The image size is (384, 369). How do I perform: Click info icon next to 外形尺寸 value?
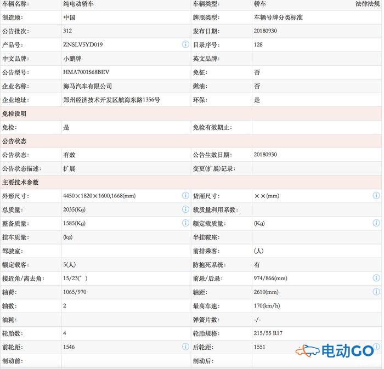tap(185, 195)
